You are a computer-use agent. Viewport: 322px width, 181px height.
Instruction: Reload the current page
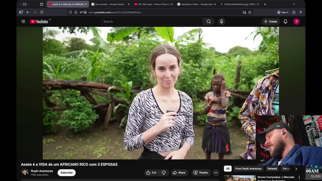click(42, 12)
